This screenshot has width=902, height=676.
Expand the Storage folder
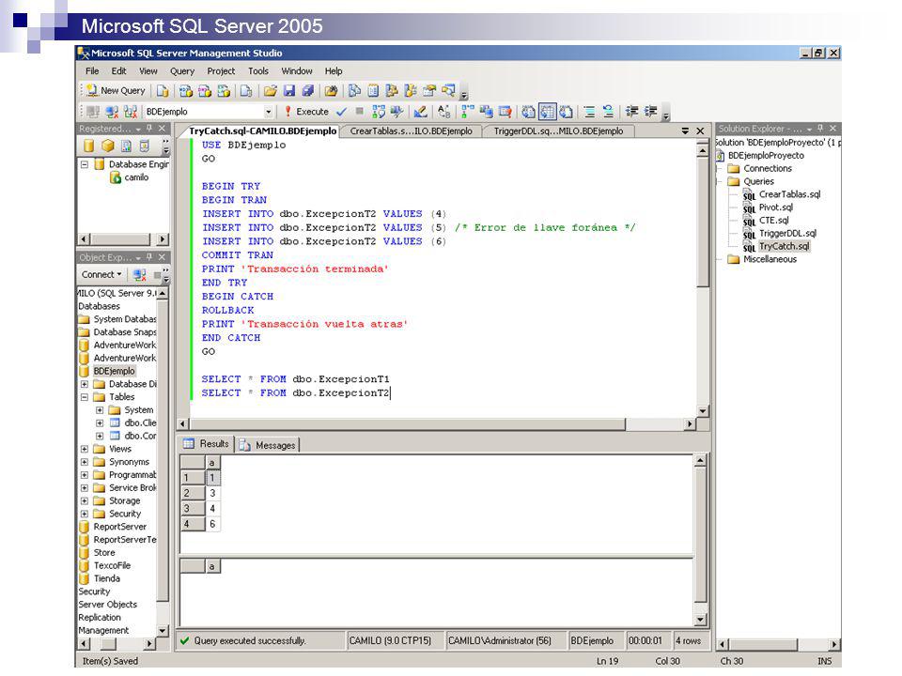point(84,500)
